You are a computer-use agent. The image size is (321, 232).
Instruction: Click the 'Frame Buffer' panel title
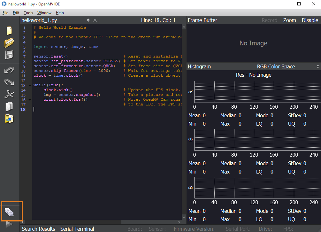(x=202, y=20)
